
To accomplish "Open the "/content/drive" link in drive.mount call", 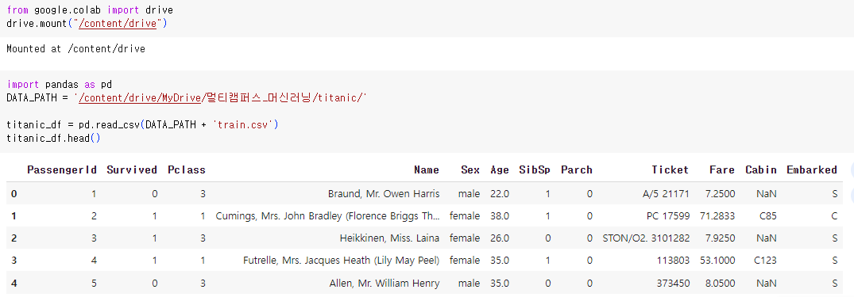I will coord(117,23).
